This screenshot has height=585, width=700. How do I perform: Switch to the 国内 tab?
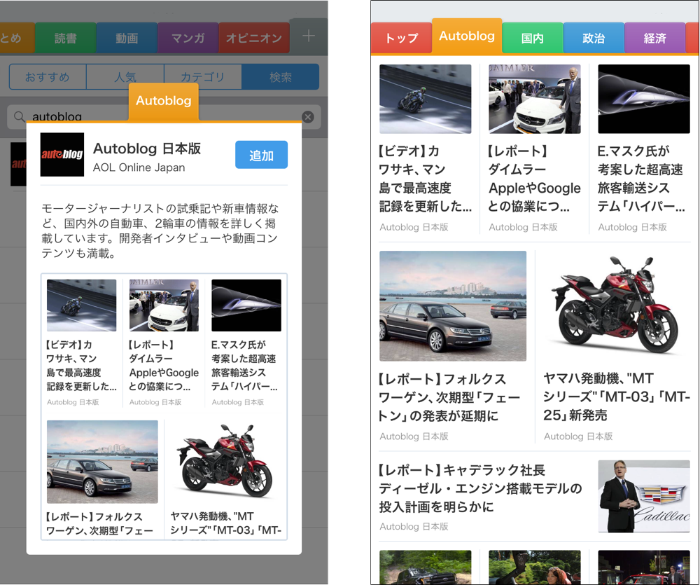tap(533, 38)
